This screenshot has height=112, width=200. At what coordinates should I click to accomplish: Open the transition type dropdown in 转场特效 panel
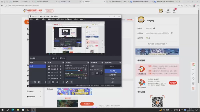click(x=97, y=66)
